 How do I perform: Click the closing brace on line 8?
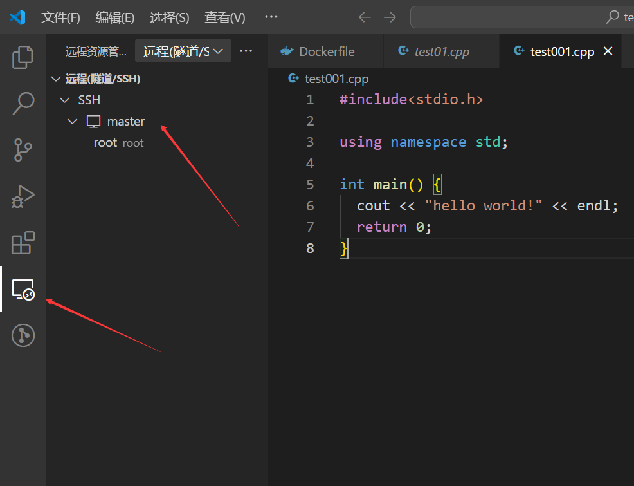[x=344, y=248]
